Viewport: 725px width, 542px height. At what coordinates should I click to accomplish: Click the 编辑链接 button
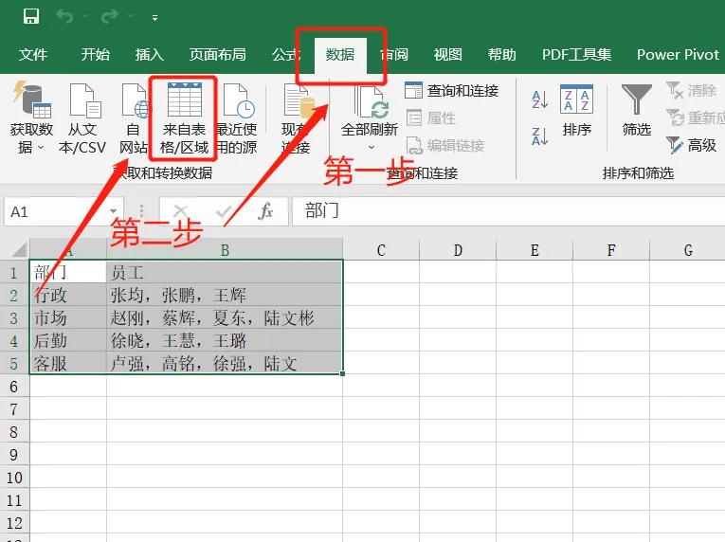coord(444,146)
